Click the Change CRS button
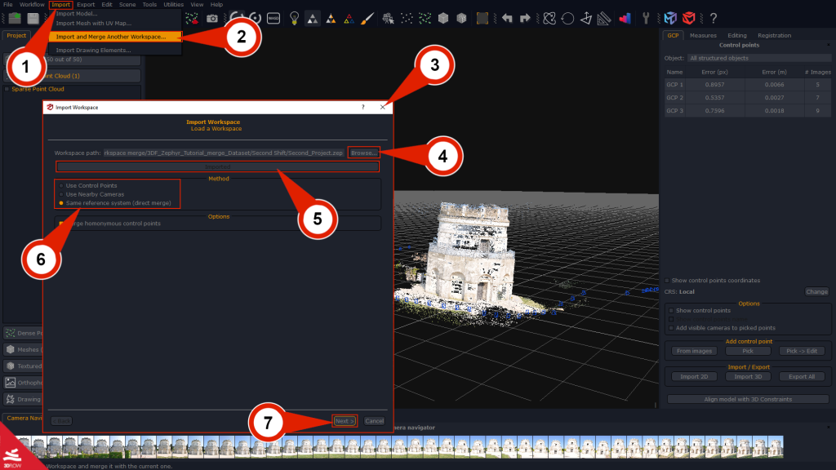The height and width of the screenshot is (470, 836). [x=816, y=291]
